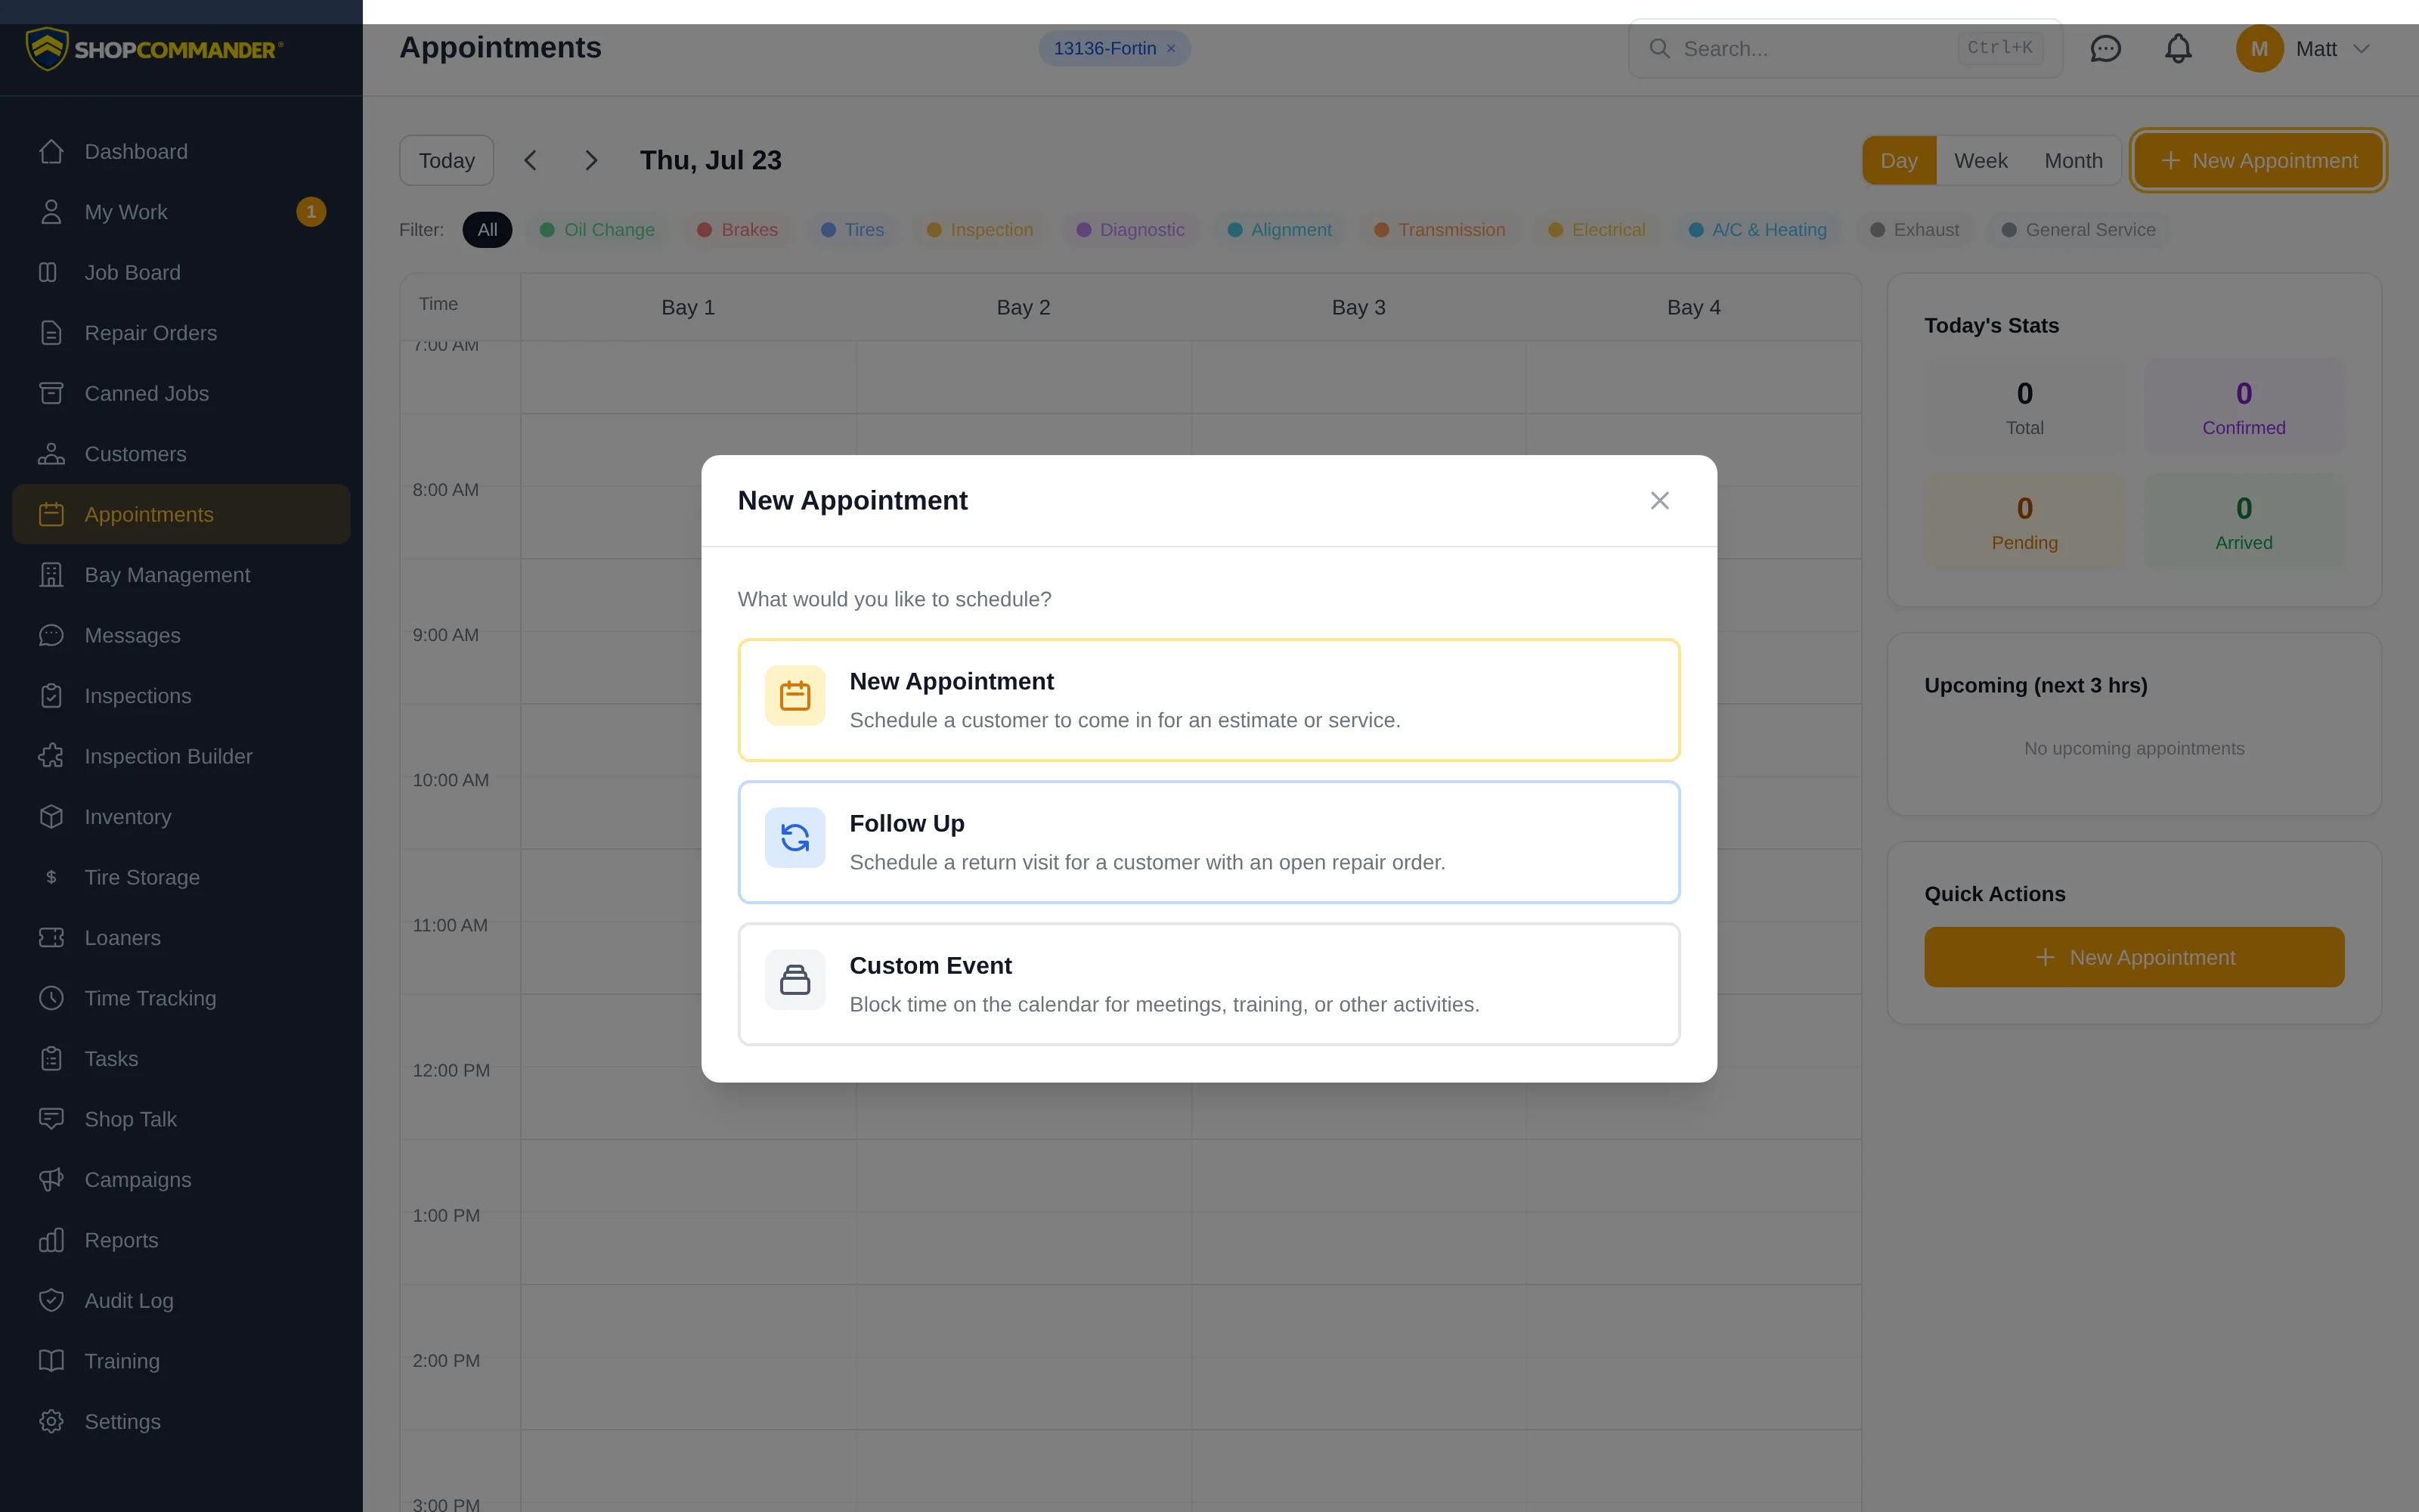Select the All filter chip
The width and height of the screenshot is (2419, 1512).
pos(487,230)
